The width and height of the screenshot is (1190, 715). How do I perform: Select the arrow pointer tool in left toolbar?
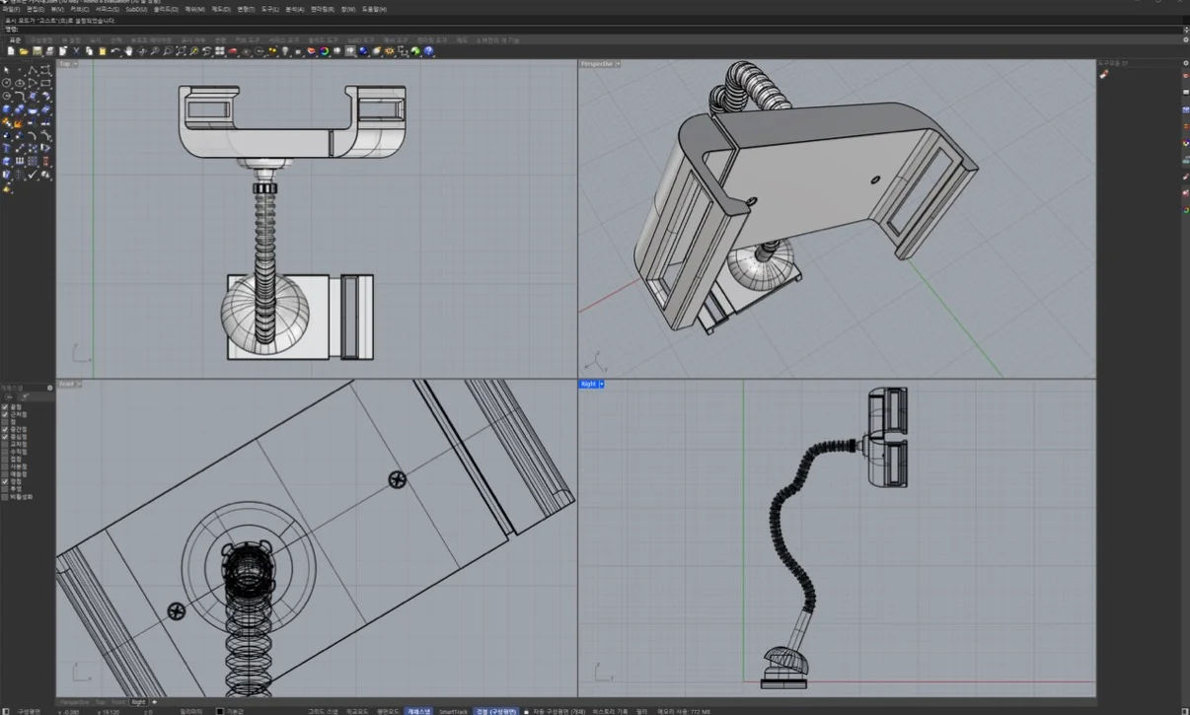(7, 70)
